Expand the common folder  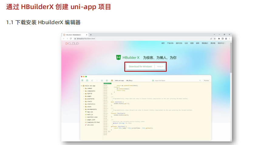pyautogui.click(x=84, y=88)
